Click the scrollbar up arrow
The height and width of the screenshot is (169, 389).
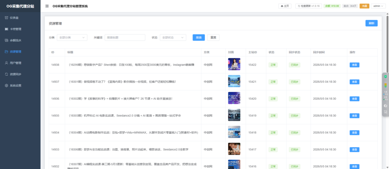point(387,14)
